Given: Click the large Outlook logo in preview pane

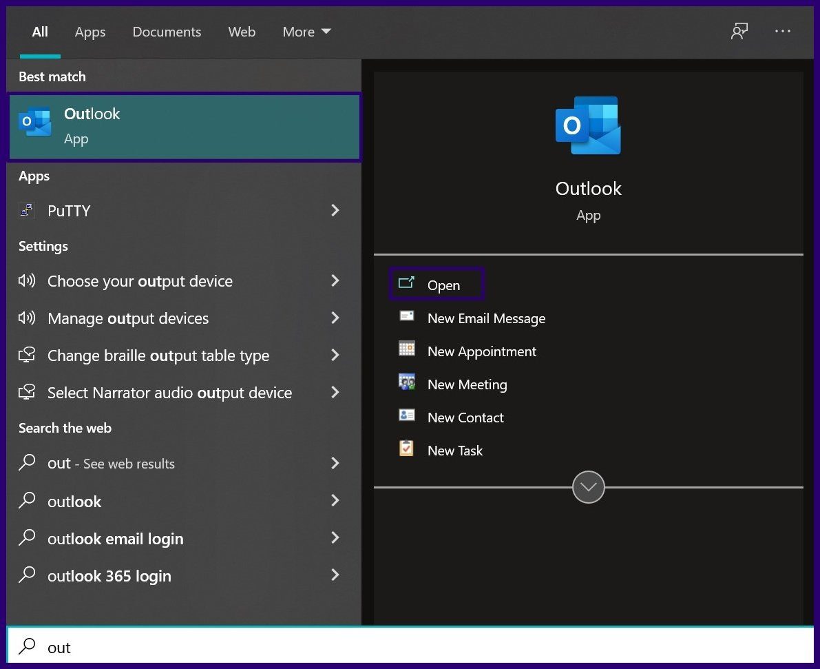Looking at the screenshot, I should pos(588,125).
